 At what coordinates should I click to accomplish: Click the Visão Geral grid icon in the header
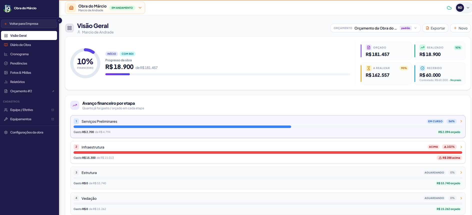coord(70,28)
